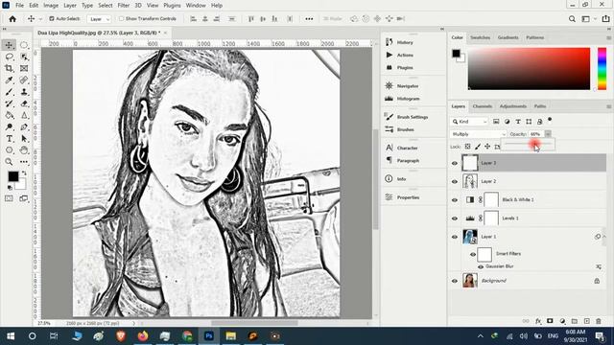614x345 pixels.
Task: Switch to the Channels tab
Action: [482, 106]
